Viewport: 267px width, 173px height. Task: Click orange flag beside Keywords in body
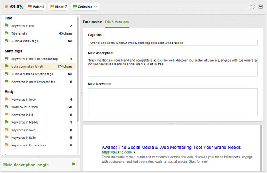pyautogui.click(x=7, y=99)
